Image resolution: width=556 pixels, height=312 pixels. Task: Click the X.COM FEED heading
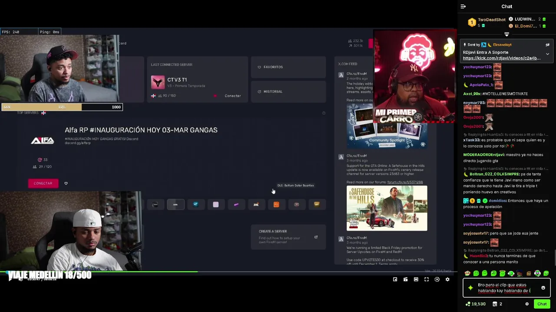click(x=347, y=64)
